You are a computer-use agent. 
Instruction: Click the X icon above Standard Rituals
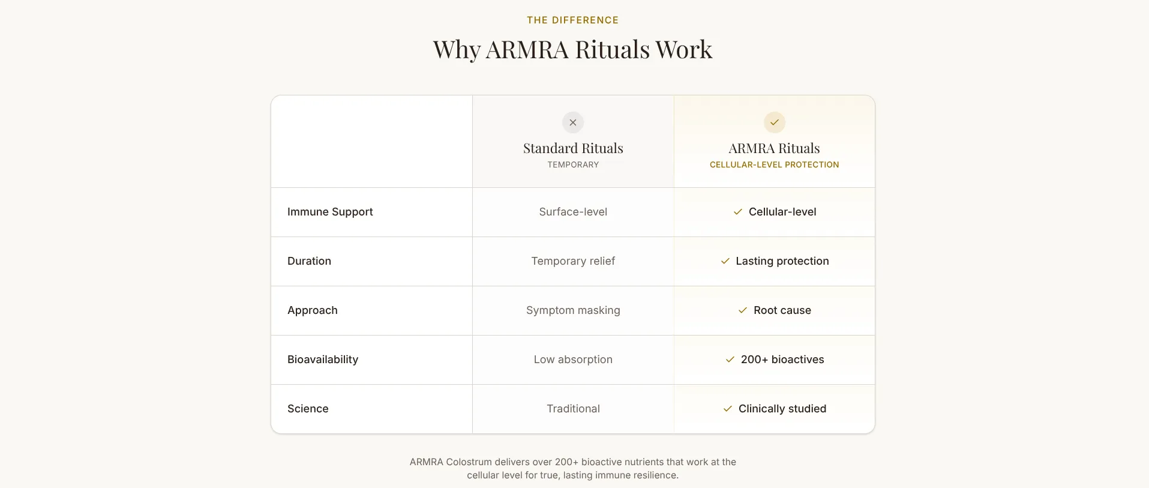(573, 122)
